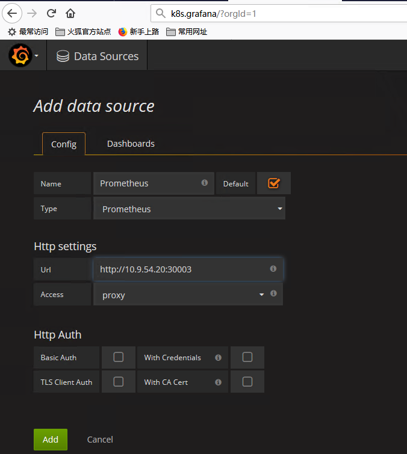Viewport: 407px width, 454px height.
Task: Open the Grafana logo main menu
Action: click(20, 55)
